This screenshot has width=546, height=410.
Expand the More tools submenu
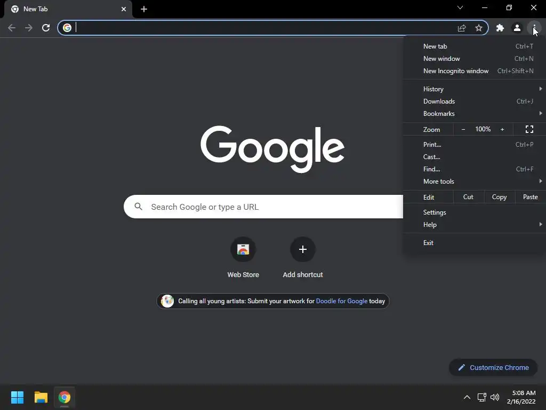coord(474,182)
